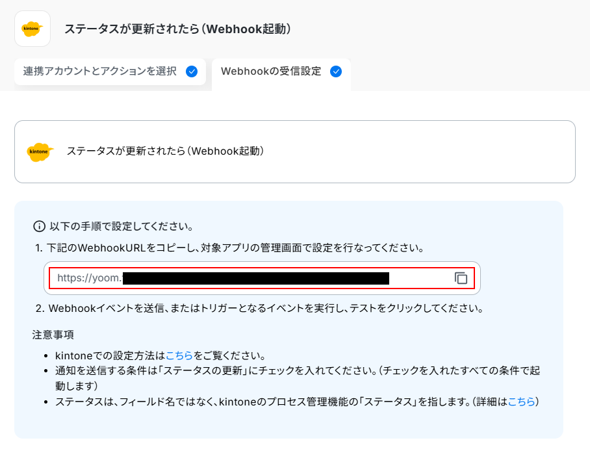Click the text 以下の手順で設定してください。
This screenshot has width=590, height=449.
(x=122, y=226)
